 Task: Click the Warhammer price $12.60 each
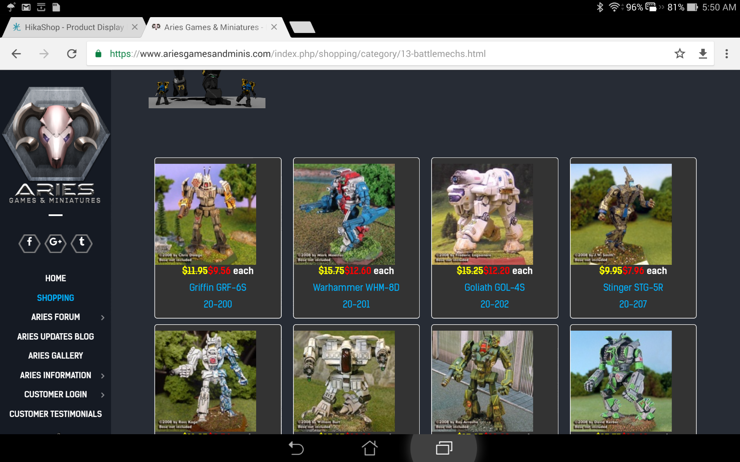tap(370, 271)
